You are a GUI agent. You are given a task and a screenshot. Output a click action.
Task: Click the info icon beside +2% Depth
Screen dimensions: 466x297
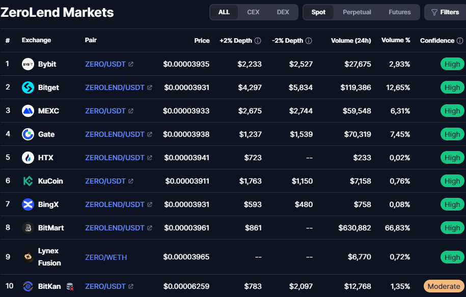(258, 41)
